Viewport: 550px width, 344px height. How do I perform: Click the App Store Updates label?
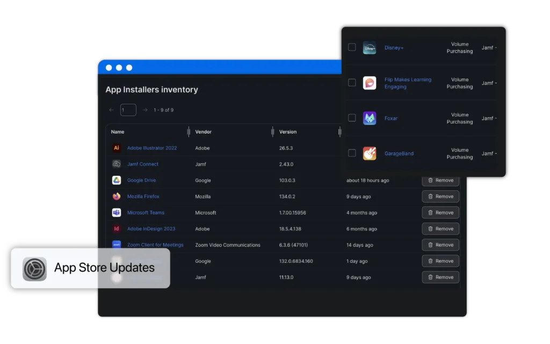[x=104, y=268]
